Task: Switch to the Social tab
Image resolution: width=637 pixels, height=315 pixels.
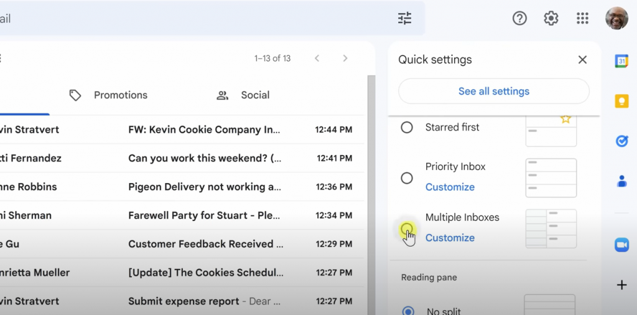Action: (x=243, y=95)
